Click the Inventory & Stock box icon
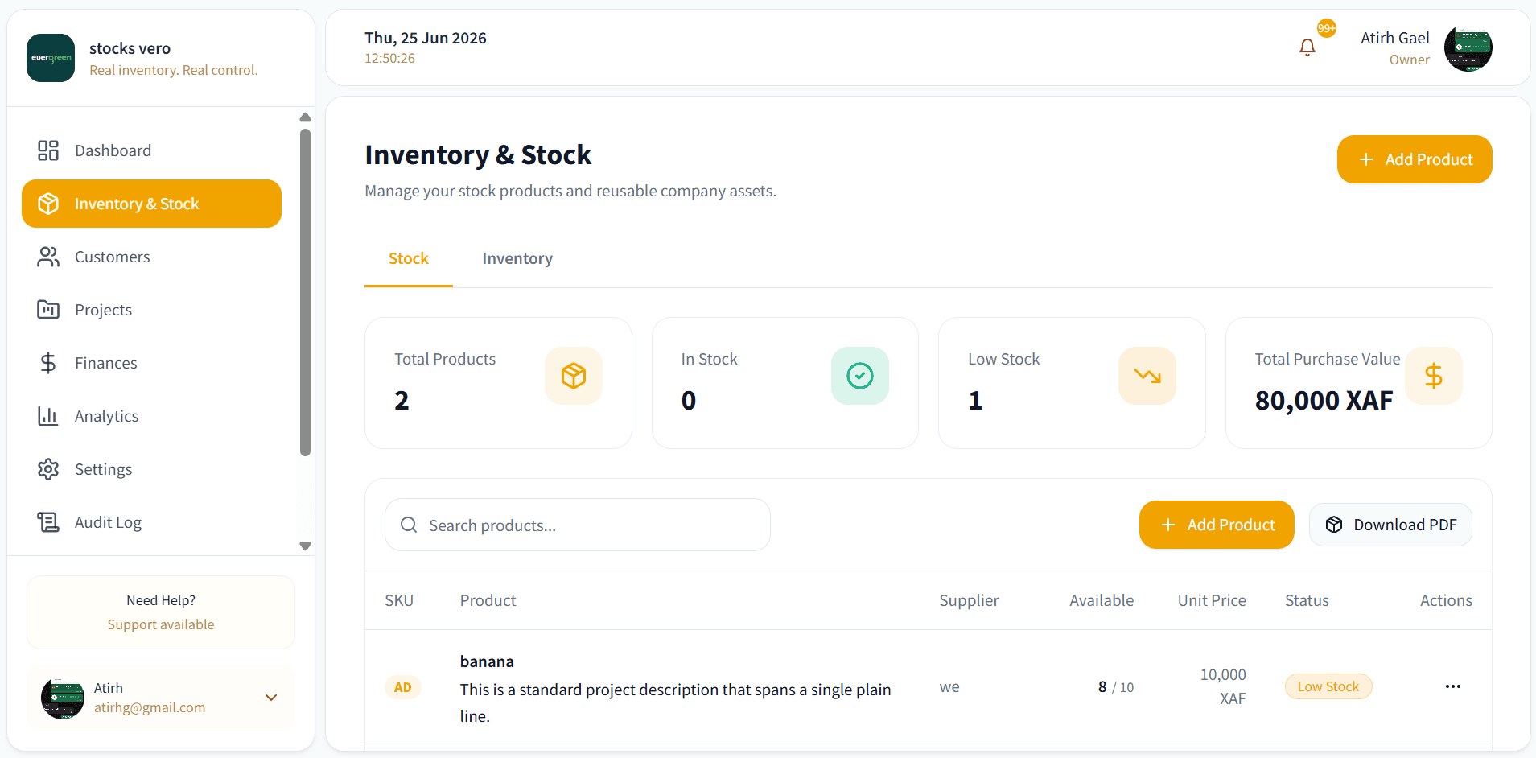1536x758 pixels. point(48,204)
